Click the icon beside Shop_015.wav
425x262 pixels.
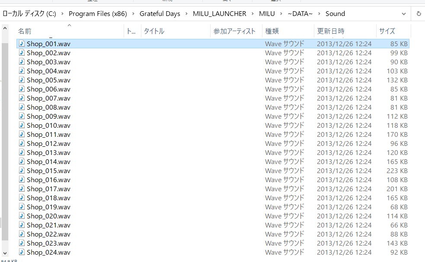pyautogui.click(x=22, y=170)
